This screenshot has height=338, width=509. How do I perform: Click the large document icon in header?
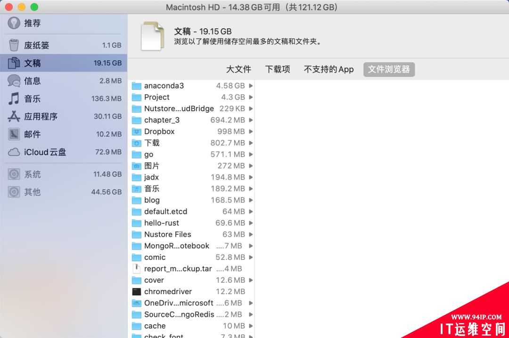pyautogui.click(x=152, y=36)
